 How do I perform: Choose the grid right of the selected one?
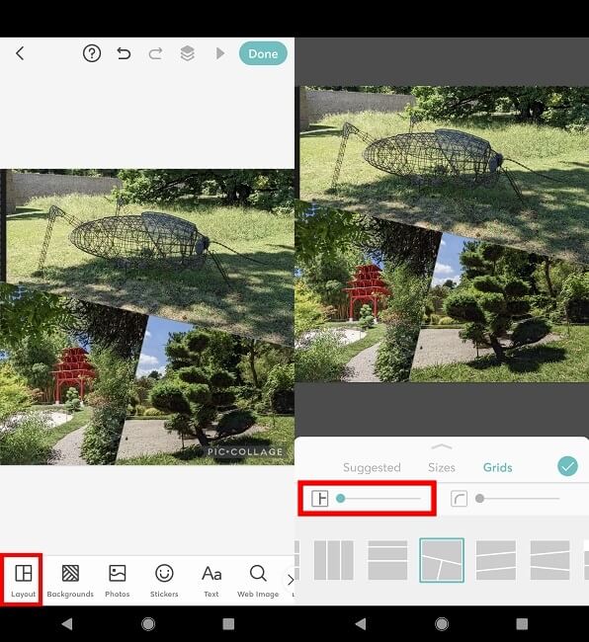pyautogui.click(x=496, y=560)
